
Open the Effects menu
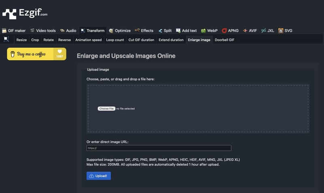pos(144,31)
